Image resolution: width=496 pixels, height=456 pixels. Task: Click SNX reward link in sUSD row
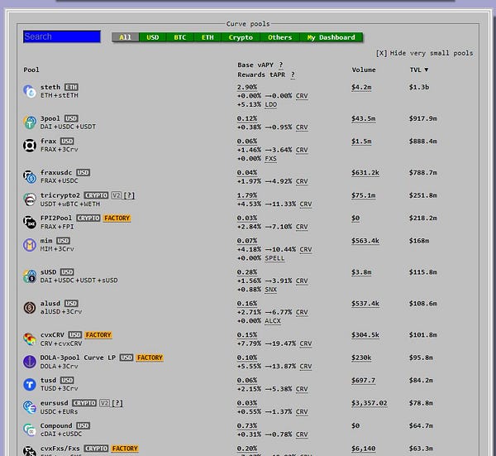[271, 290]
